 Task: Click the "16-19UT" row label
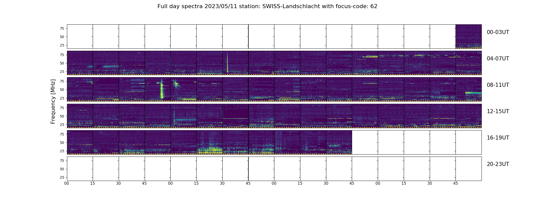[x=498, y=138]
